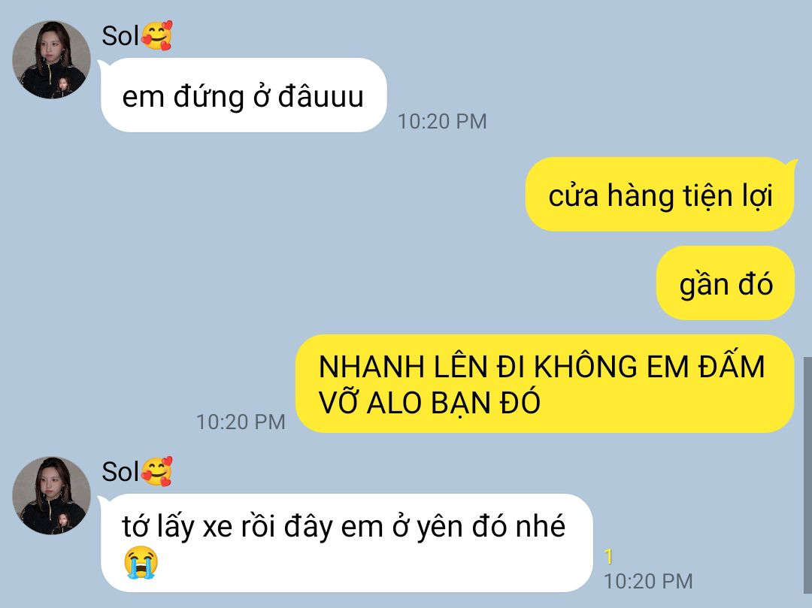Select the 'NHANH LÊN ĐI KHÔNG EM ĐẤM' message
Image resolution: width=812 pixels, height=608 pixels.
coord(545,383)
